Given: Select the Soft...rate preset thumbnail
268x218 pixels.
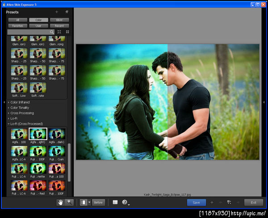Looking at the screenshot, I should [x=38, y=88].
